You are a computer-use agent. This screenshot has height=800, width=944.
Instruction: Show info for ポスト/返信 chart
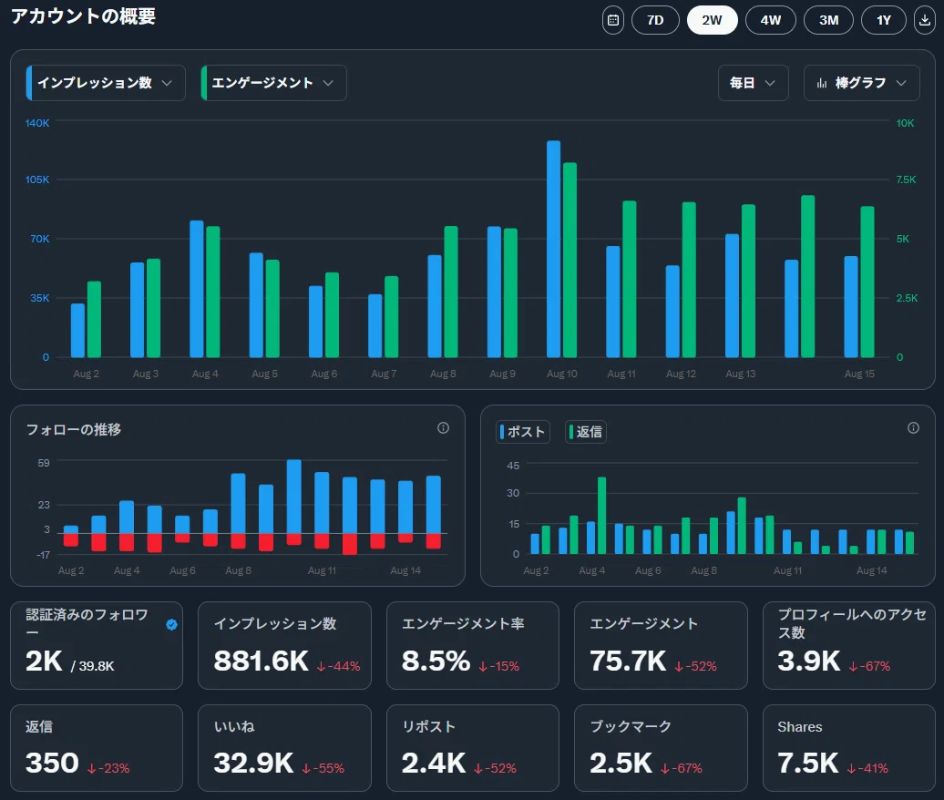(913, 428)
